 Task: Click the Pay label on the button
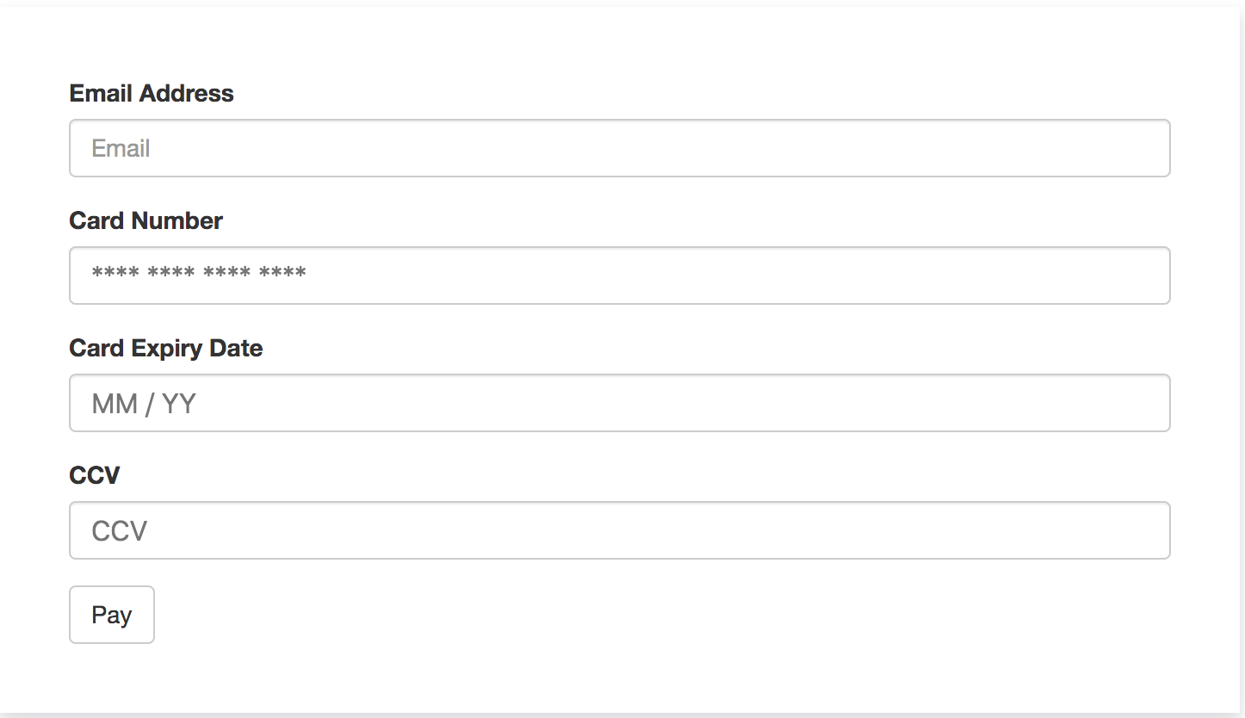tap(111, 614)
